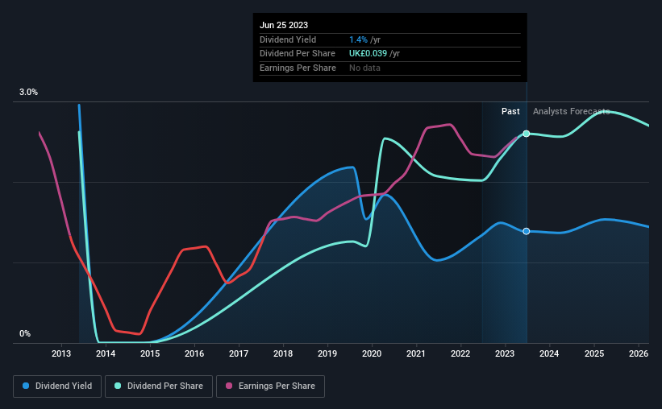
Task: Click the 2025 x-axis label
Action: (x=594, y=353)
